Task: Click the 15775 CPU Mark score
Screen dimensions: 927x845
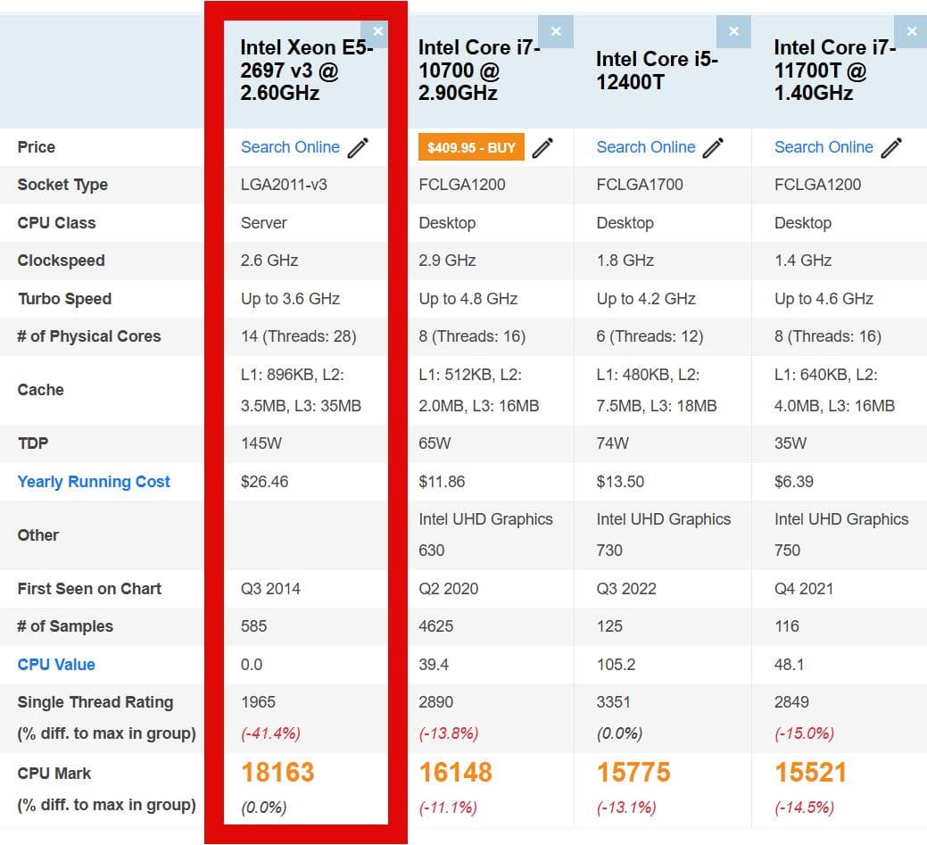Action: 633,773
